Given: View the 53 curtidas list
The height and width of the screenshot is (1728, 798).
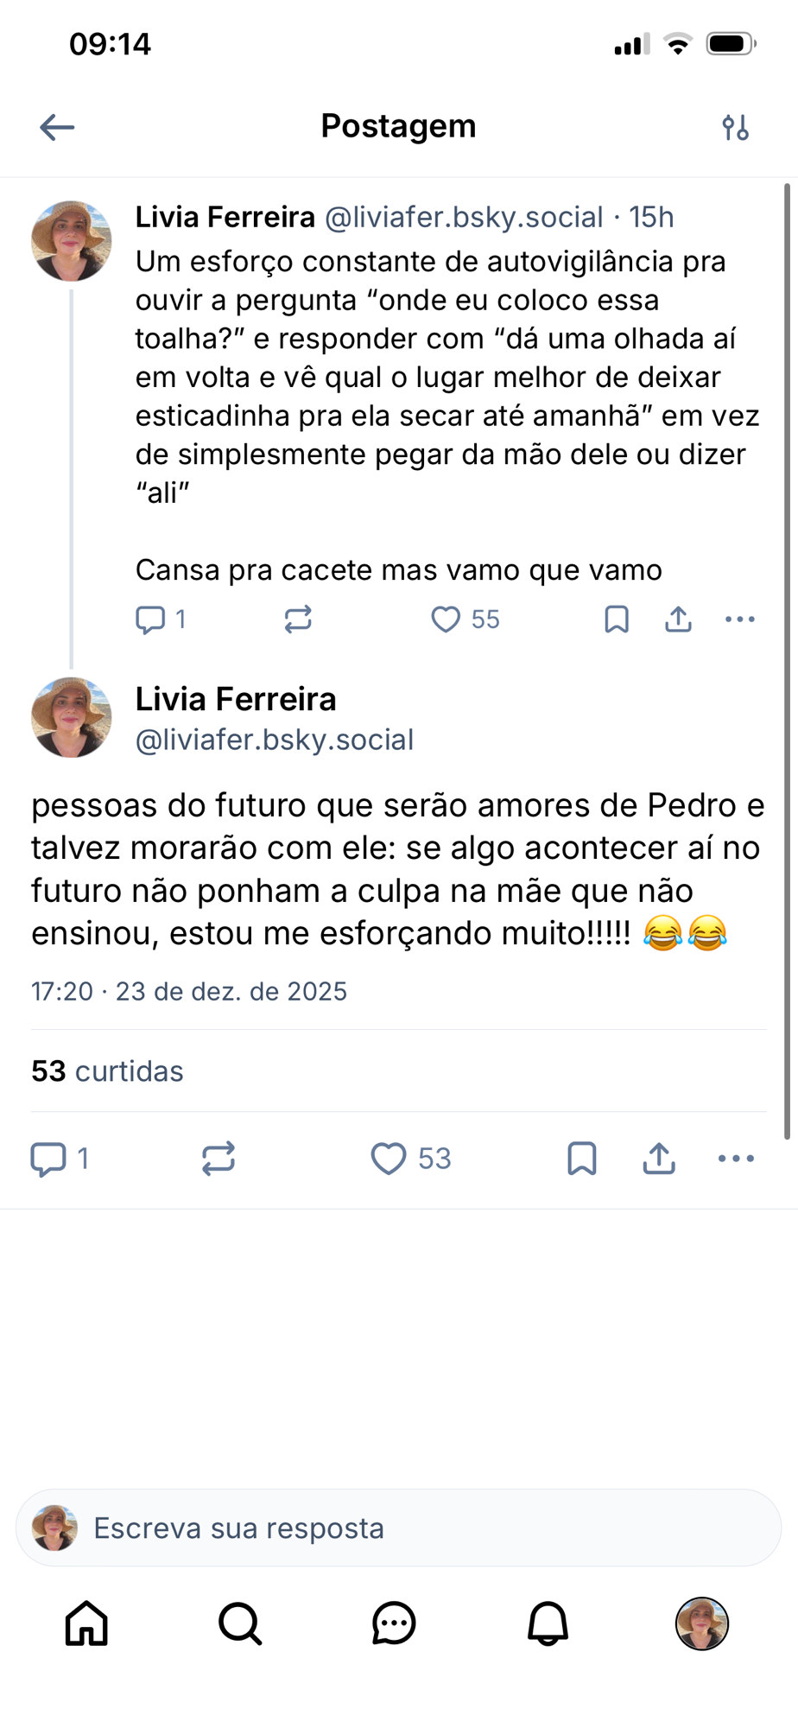Looking at the screenshot, I should (x=107, y=1071).
